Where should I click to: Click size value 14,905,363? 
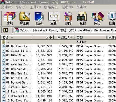tap(44, 69)
